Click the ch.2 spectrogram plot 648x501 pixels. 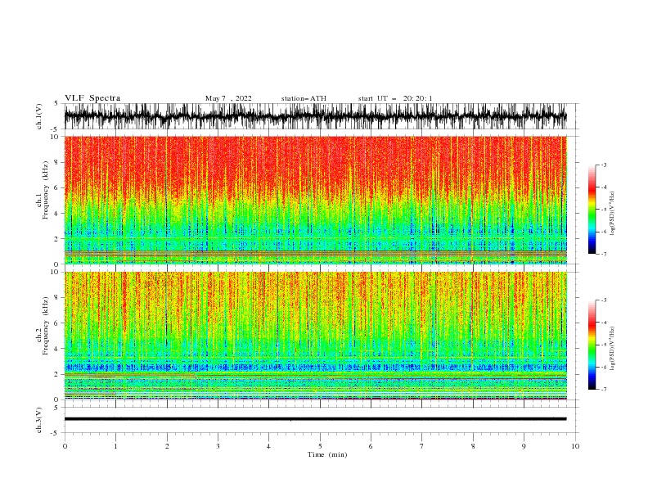point(315,336)
